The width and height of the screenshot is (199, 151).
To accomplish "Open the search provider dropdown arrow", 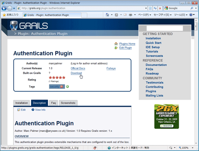I will (196, 8).
